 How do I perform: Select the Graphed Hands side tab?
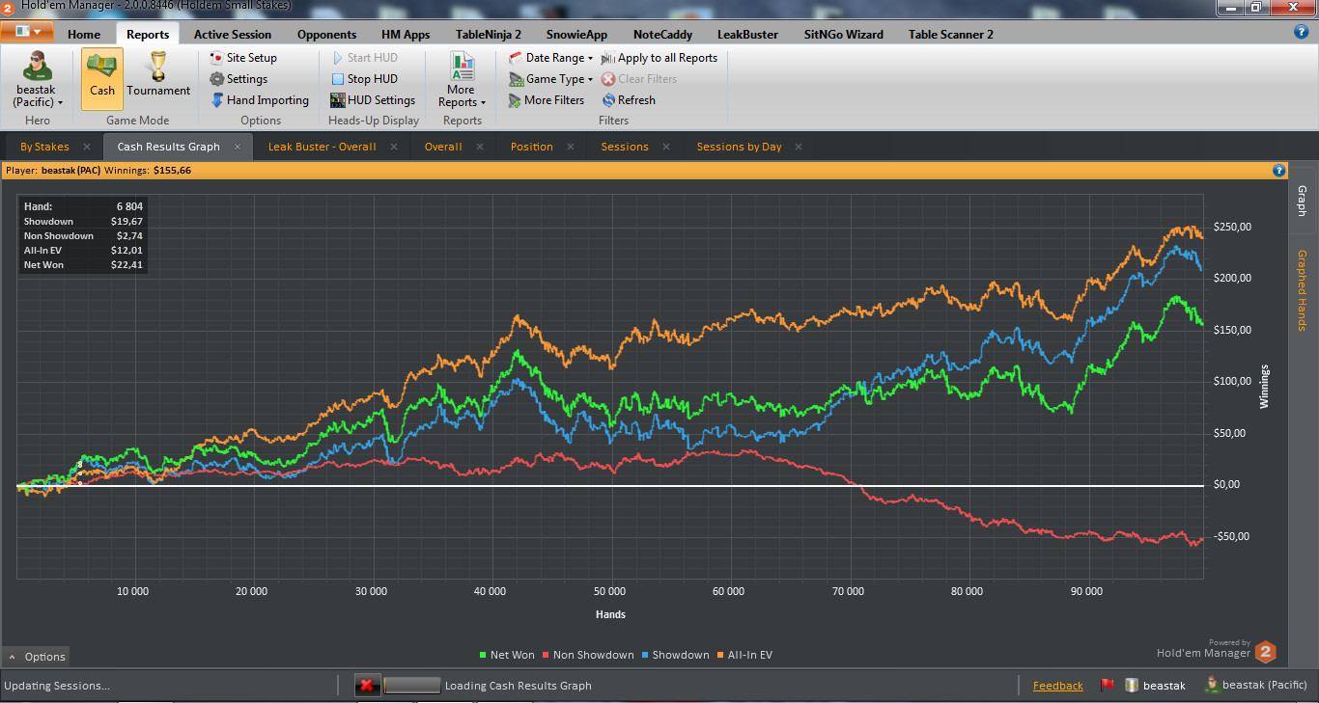[x=1302, y=290]
